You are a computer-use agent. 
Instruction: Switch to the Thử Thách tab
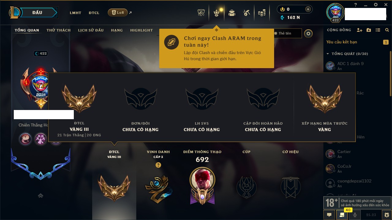58,30
